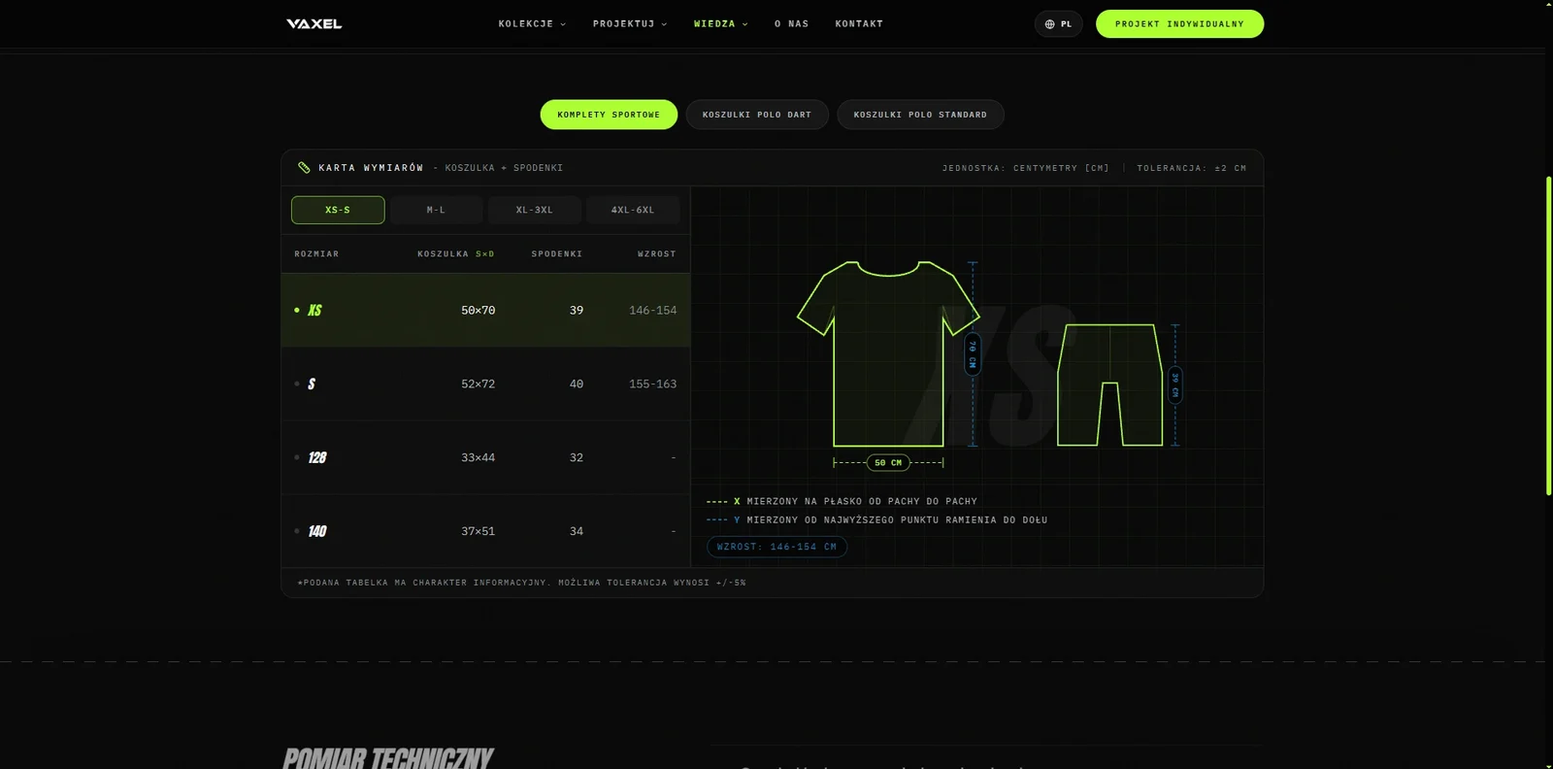Click the 155-163 height value
This screenshot has height=769, width=1553.
pos(652,384)
